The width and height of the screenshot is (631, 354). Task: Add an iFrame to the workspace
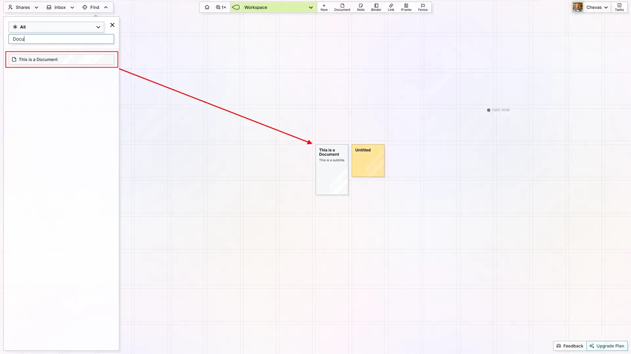[x=406, y=7]
